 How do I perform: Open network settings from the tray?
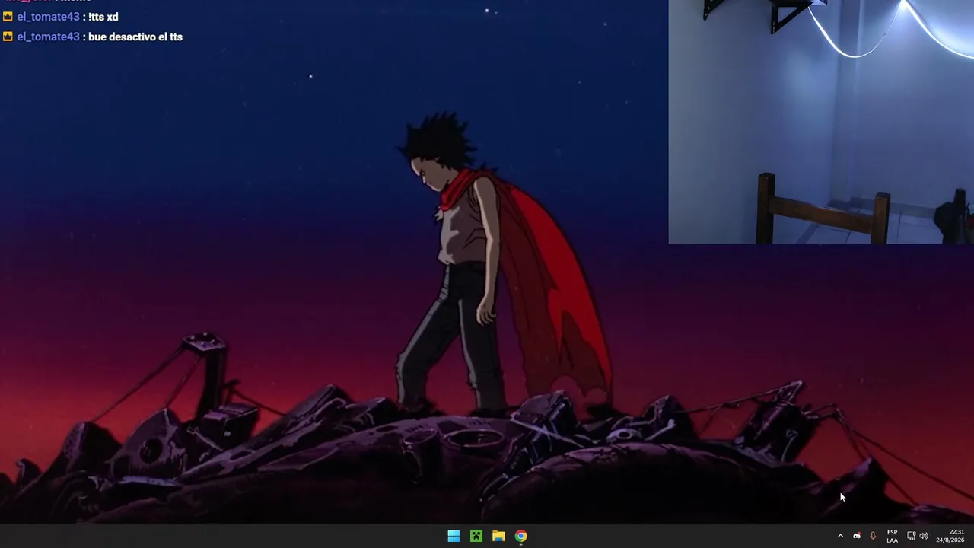[911, 536]
